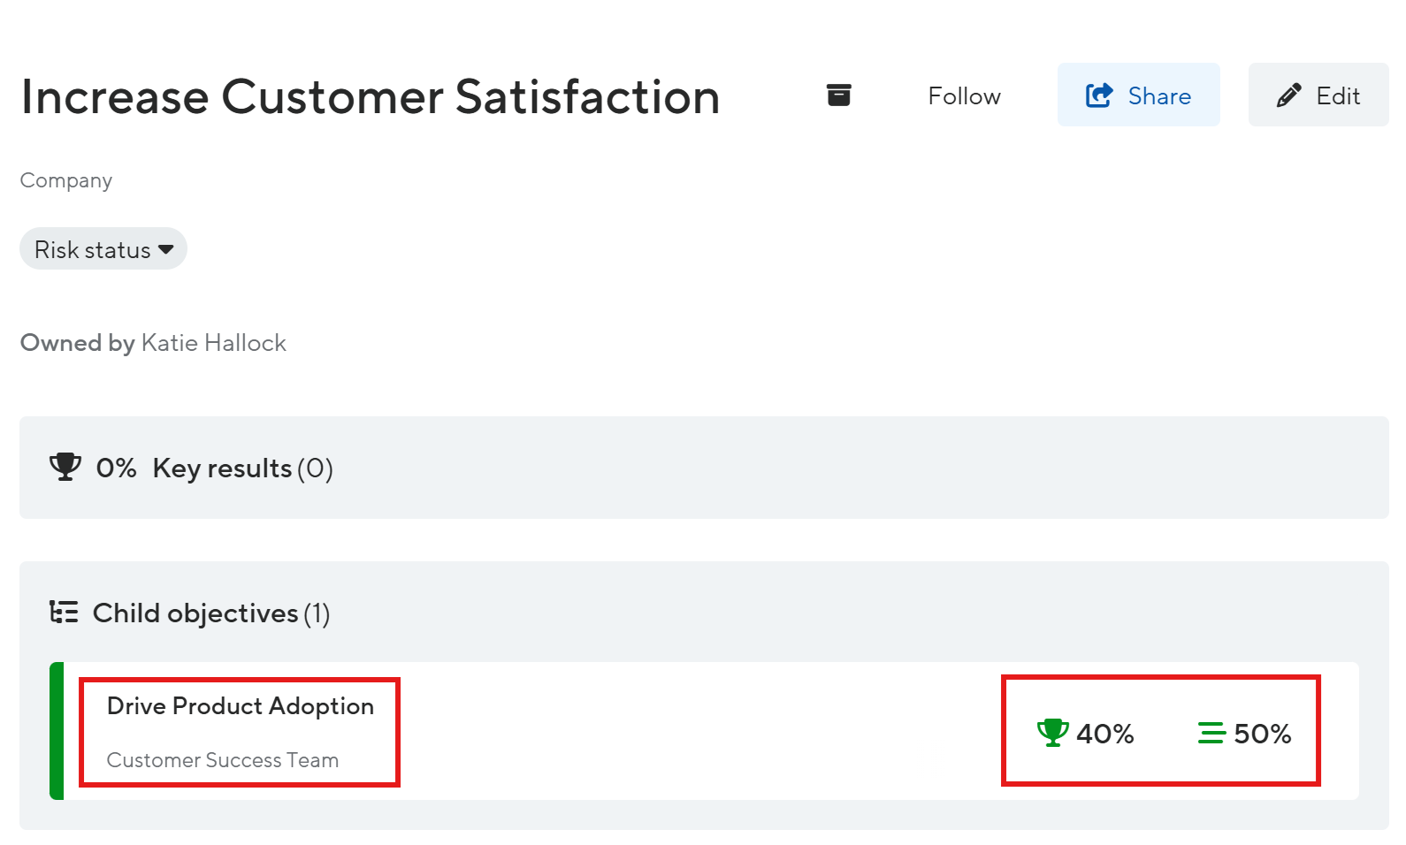The image size is (1406, 845).
Task: Click the Share button label
Action: (1159, 95)
